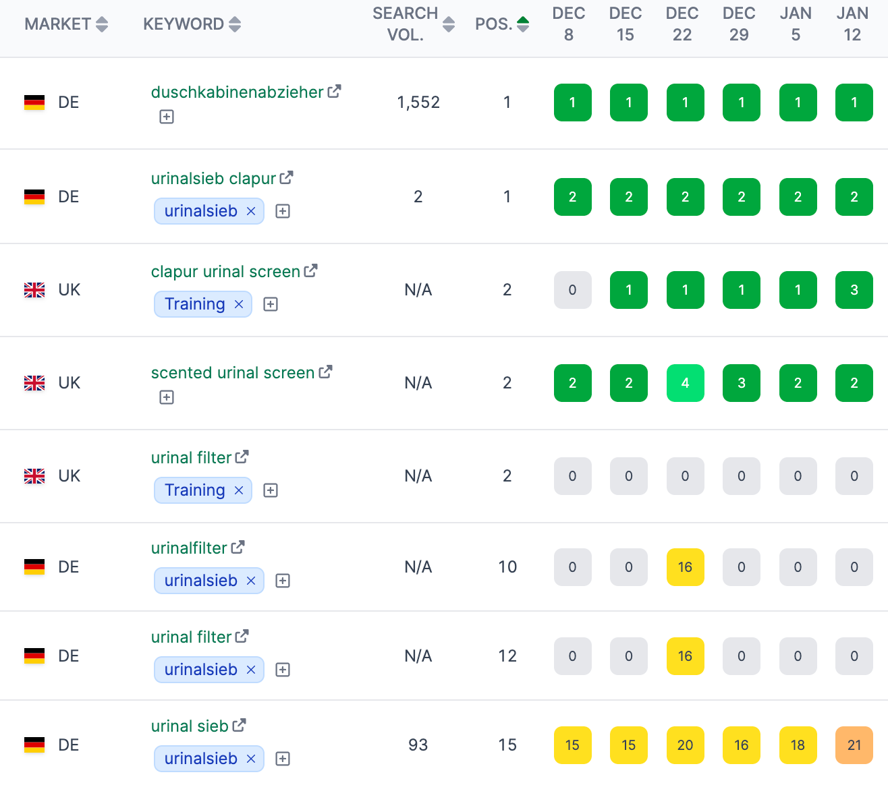Open the scented urinal screen keyword link
888x785 pixels.
pos(232,372)
